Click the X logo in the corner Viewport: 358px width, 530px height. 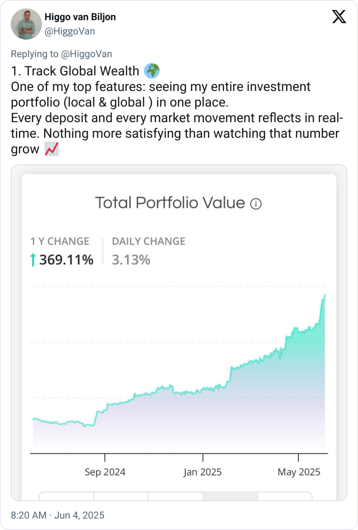tap(339, 17)
